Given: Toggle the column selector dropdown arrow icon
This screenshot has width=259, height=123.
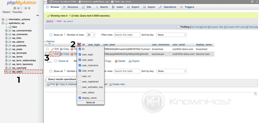Looking at the screenshot, I should pyautogui.click(x=79, y=45).
